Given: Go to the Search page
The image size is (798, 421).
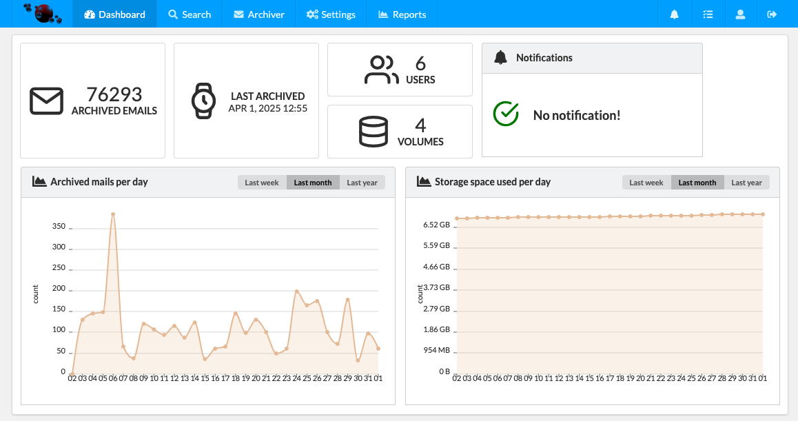Looking at the screenshot, I should (x=190, y=14).
